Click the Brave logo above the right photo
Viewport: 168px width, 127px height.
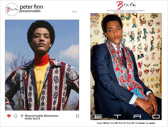(x=126, y=5)
